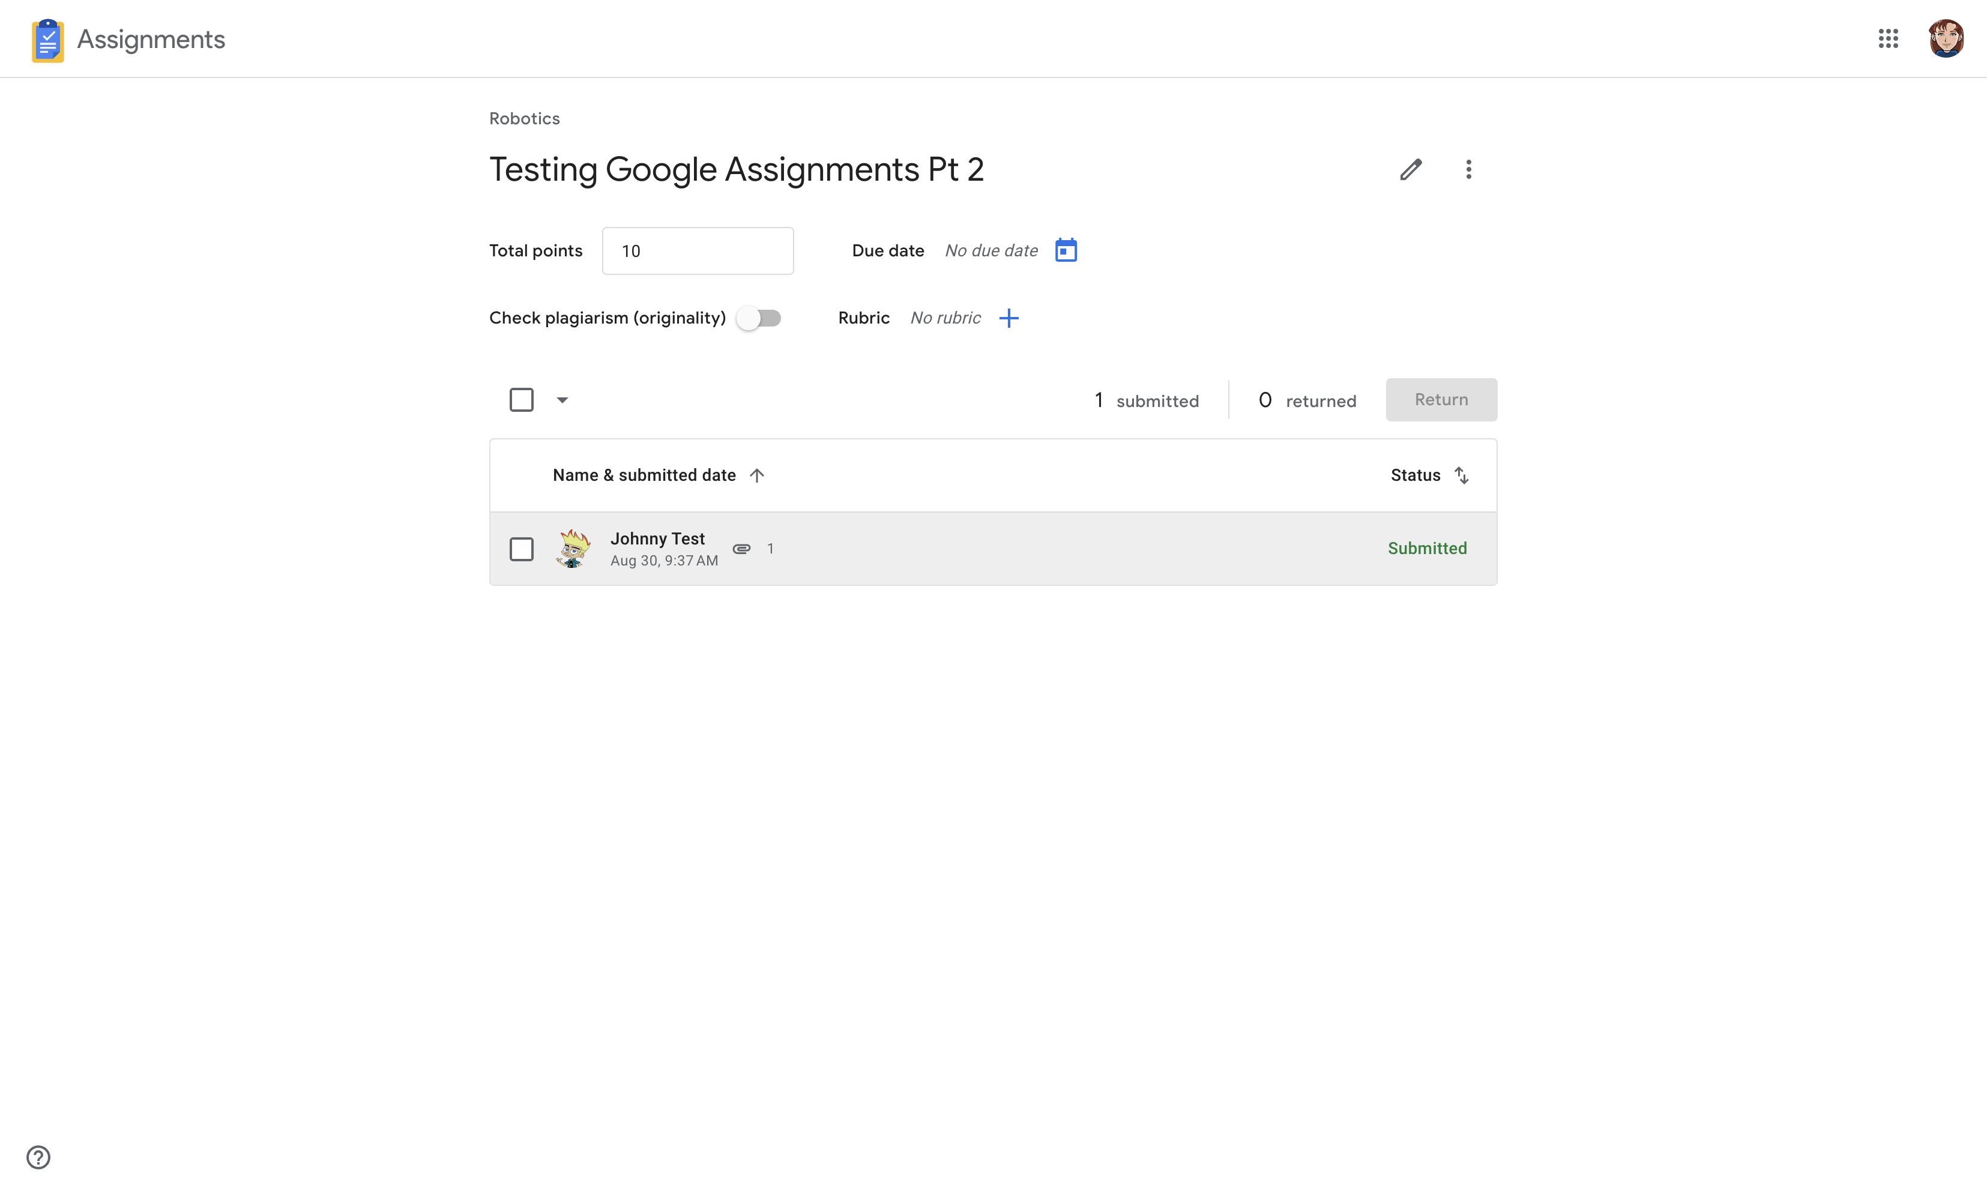Focus the Total points input field

[698, 251]
